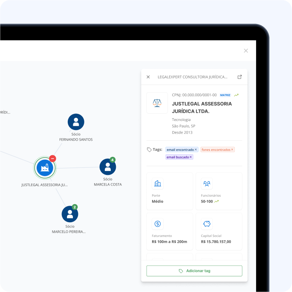Expand Marcelo Pereira's green 2 badge
The height and width of the screenshot is (292, 292).
click(x=75, y=207)
